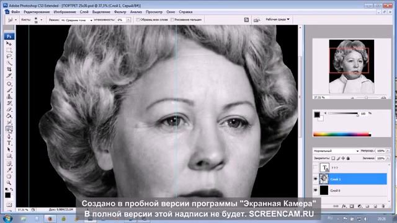Show the '? ? ?' text layer
The image size is (397, 223).
[316, 167]
